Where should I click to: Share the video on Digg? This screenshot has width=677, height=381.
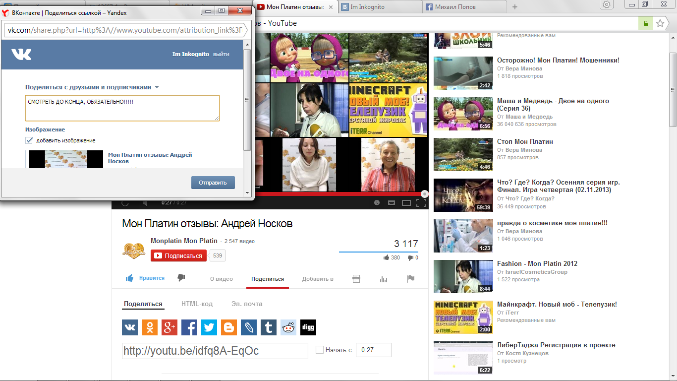308,327
